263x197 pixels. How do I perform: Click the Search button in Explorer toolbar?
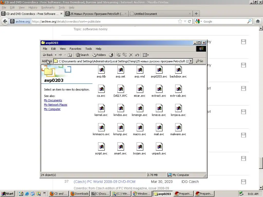tap(82, 55)
